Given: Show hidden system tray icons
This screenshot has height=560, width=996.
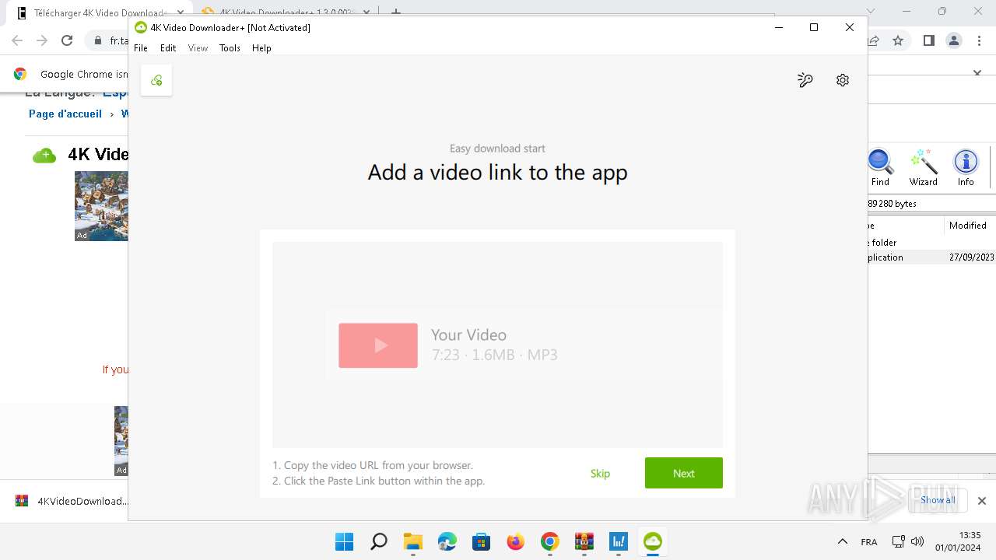Looking at the screenshot, I should point(842,541).
